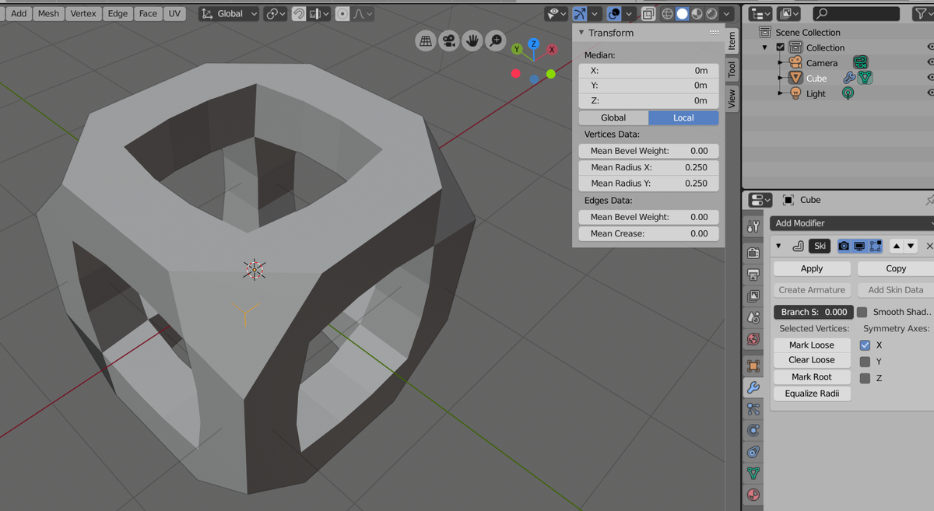Viewport: 934px width, 511px height.
Task: Open World properties tab
Action: [753, 339]
